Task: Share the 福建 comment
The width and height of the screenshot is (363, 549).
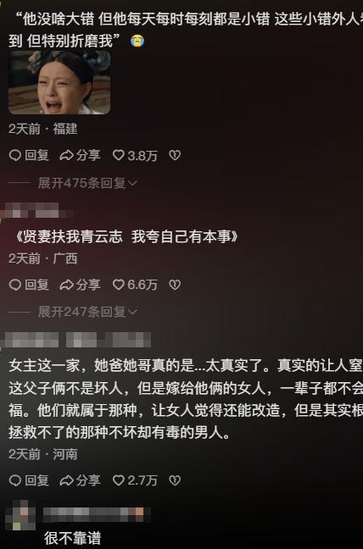Action: 81,155
